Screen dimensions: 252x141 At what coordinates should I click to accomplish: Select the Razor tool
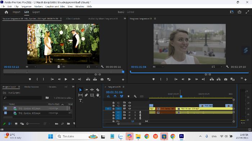98,90
